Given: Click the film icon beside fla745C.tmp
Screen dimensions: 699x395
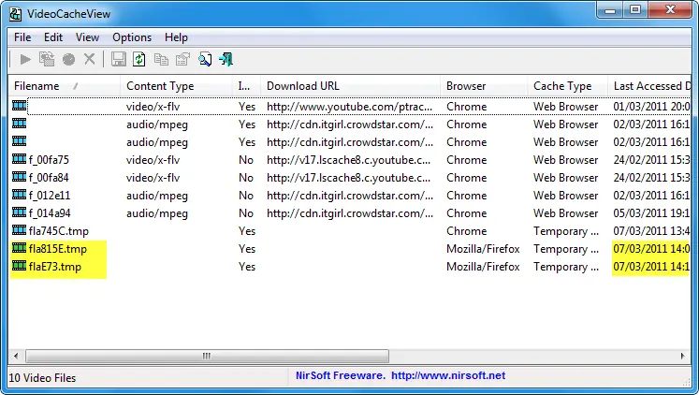Looking at the screenshot, I should tap(19, 230).
